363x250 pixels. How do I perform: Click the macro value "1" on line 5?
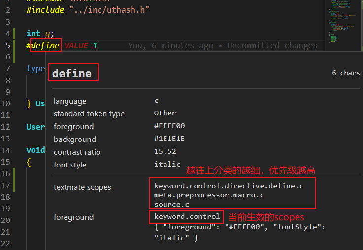[95, 46]
